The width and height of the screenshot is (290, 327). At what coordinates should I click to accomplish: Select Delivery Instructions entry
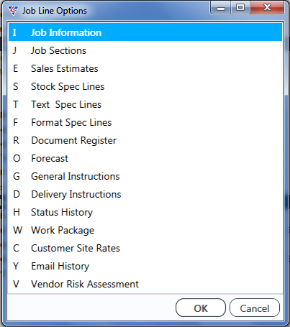145,194
